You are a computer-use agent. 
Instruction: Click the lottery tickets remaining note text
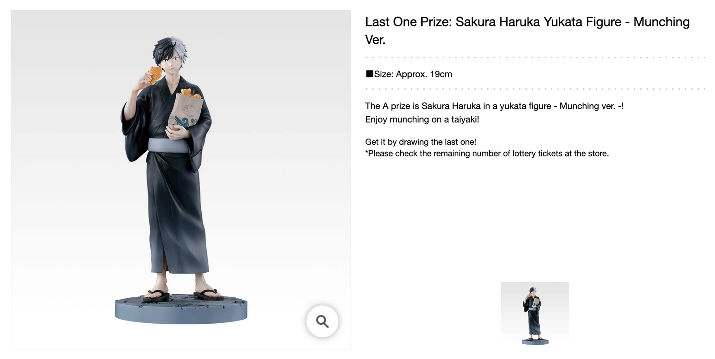487,153
